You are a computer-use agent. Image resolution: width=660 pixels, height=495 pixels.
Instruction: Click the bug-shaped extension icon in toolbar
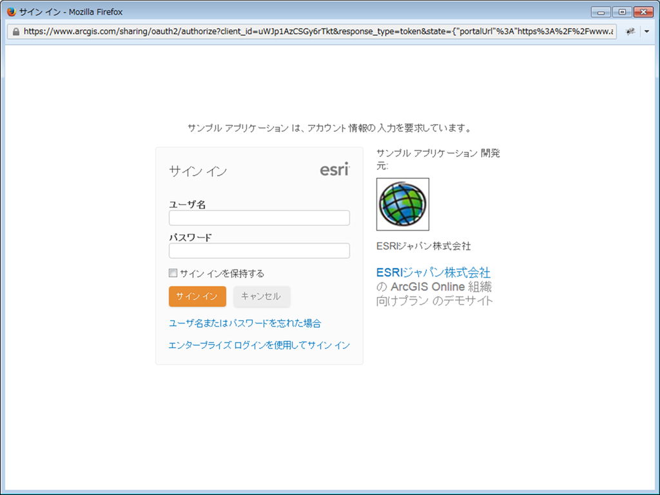[630, 31]
